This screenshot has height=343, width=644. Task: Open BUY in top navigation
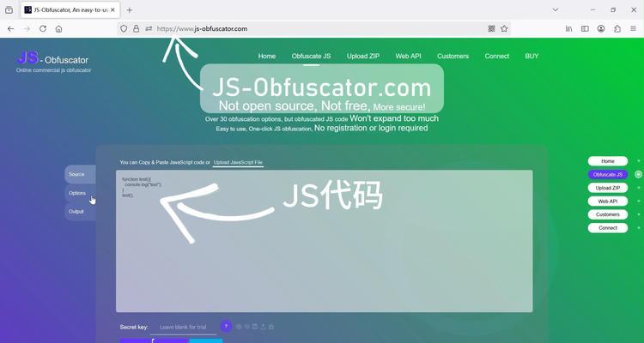(532, 57)
